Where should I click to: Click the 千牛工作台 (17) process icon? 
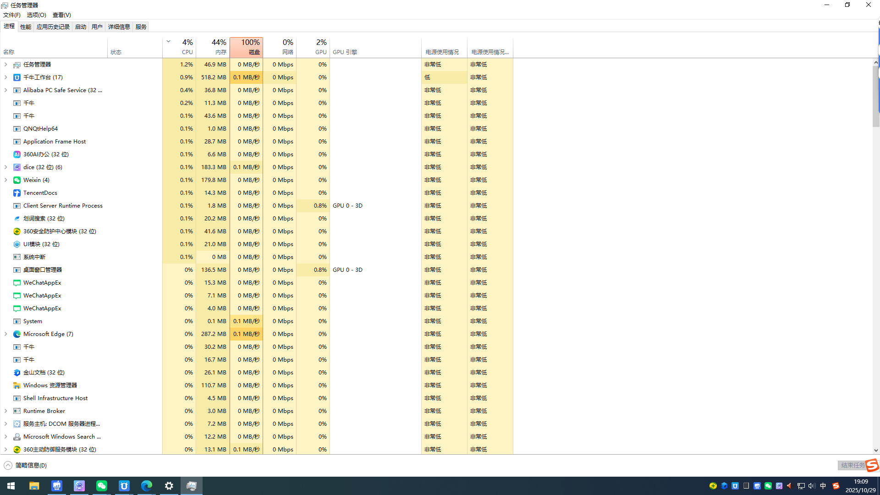(17, 77)
